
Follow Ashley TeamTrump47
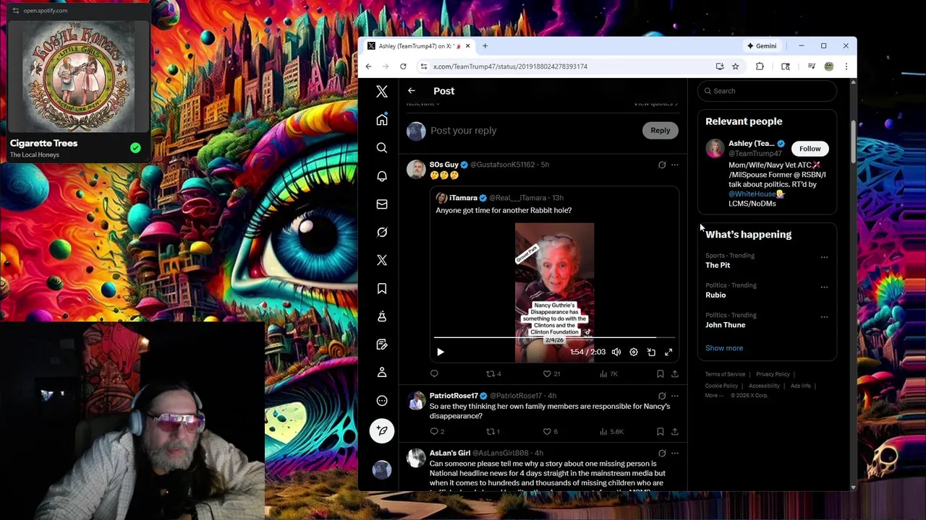[810, 149]
